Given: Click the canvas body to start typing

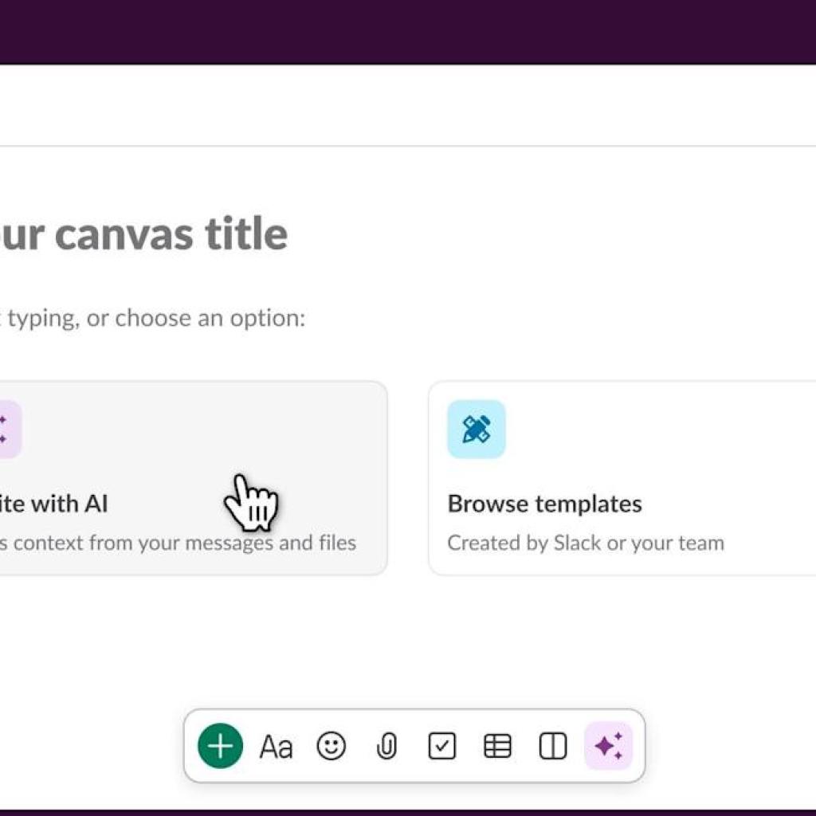Looking at the screenshot, I should pyautogui.click(x=151, y=317).
